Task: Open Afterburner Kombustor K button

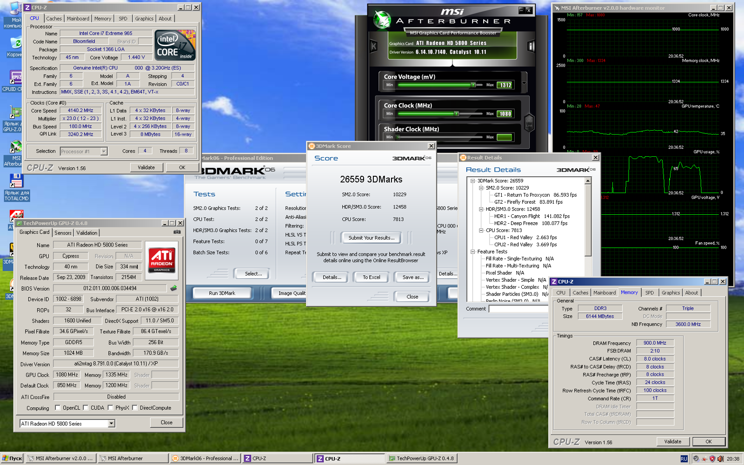Action: coord(373,46)
